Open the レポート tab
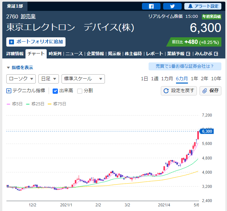 [x=155, y=54]
